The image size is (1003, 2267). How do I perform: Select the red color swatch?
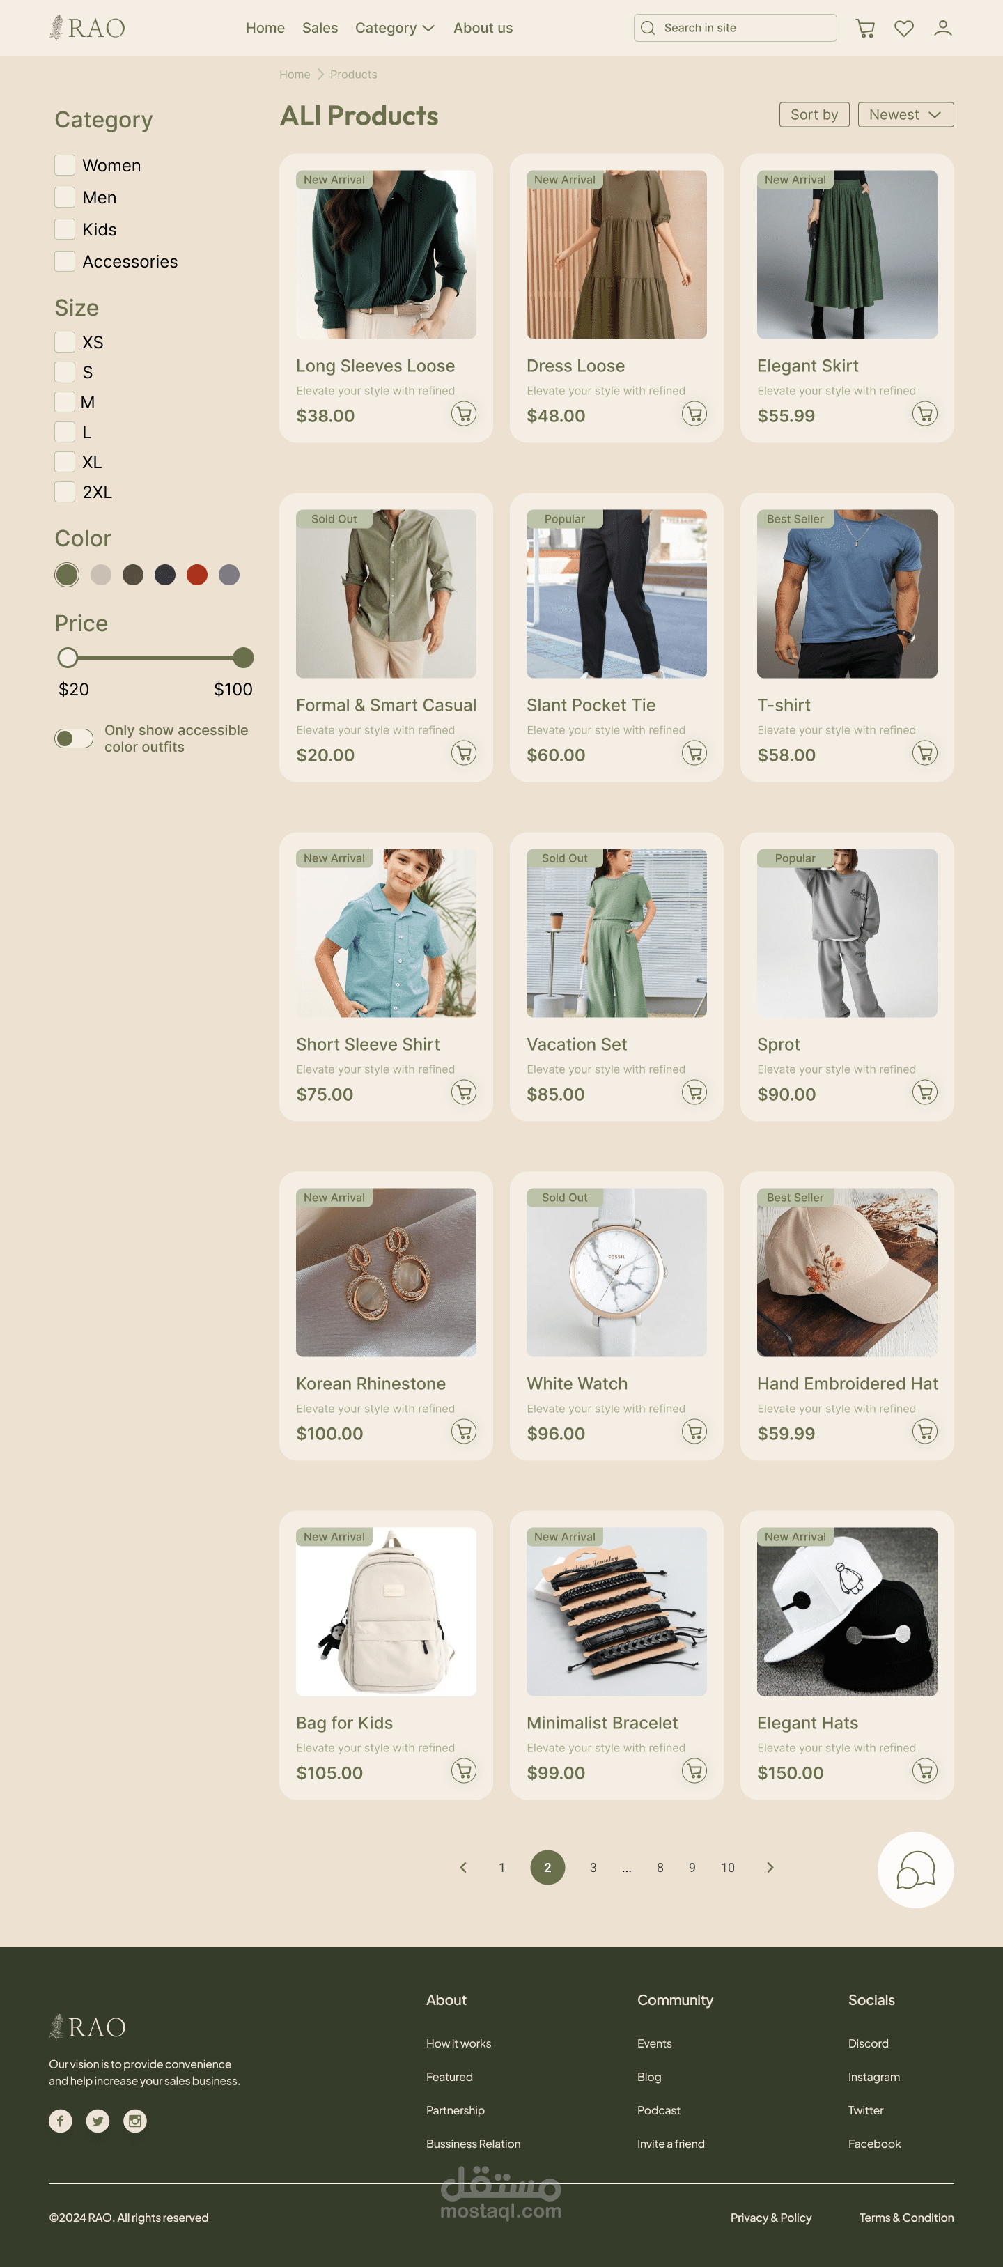(197, 575)
